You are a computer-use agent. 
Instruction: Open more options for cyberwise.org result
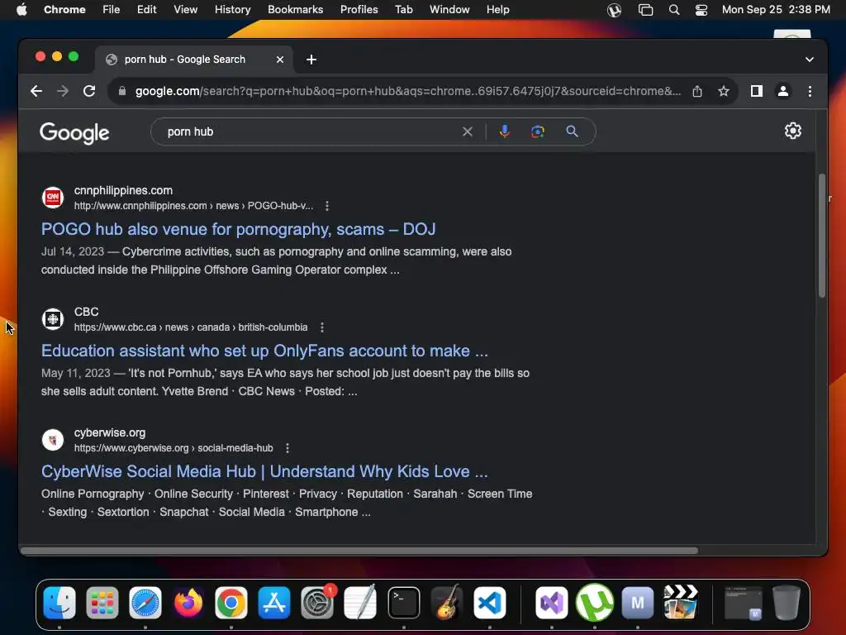(288, 448)
